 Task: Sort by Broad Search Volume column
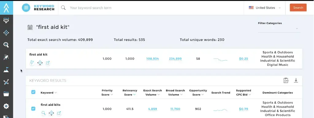pos(175,92)
